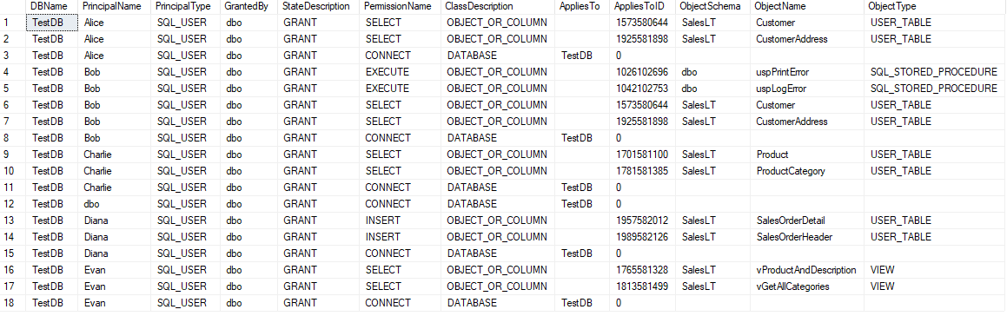The width and height of the screenshot is (1007, 316).
Task: Select row number 12 header
Action: point(13,204)
